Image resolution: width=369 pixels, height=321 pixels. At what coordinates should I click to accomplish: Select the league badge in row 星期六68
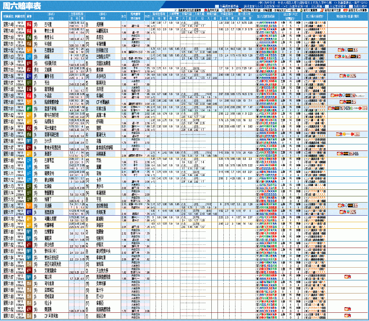coord(29,154)
